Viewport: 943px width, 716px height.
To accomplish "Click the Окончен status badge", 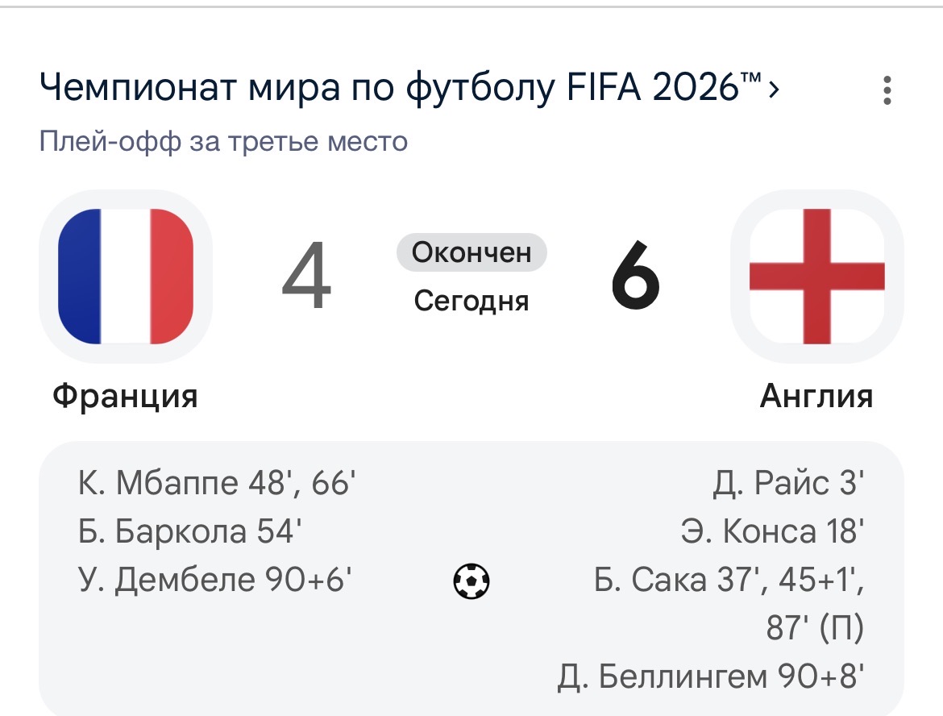I will point(471,252).
